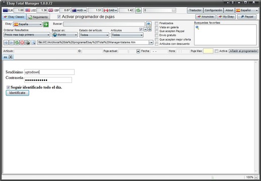Viewport: 261px width, 181px height.
Task: Reload the page using green refresh icon
Action: coord(17,42)
